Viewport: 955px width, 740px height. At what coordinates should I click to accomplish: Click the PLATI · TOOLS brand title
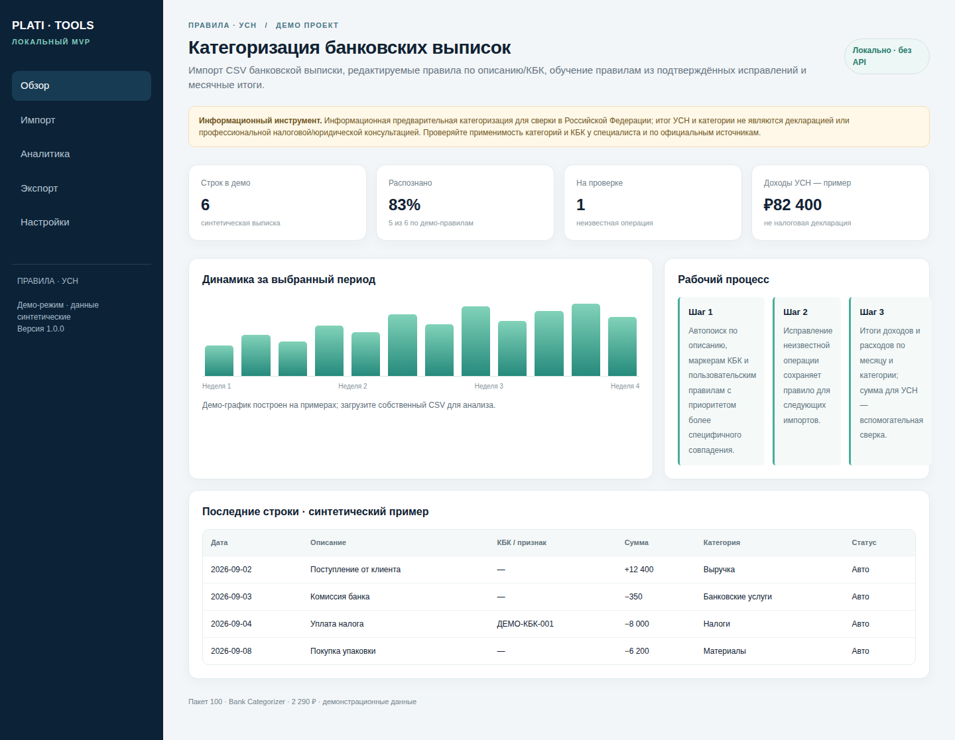pos(53,25)
